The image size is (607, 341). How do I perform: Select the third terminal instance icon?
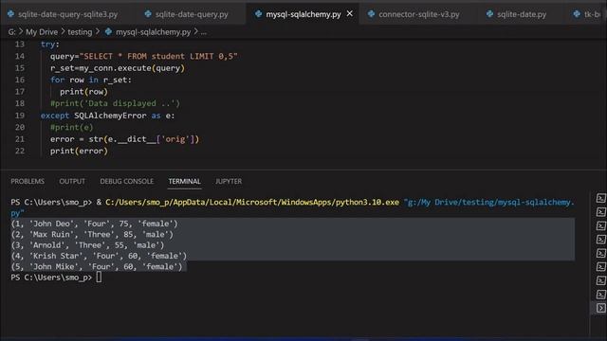[600, 225]
